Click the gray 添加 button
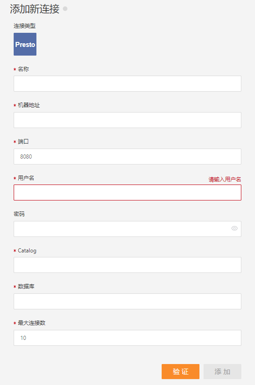 (222, 371)
